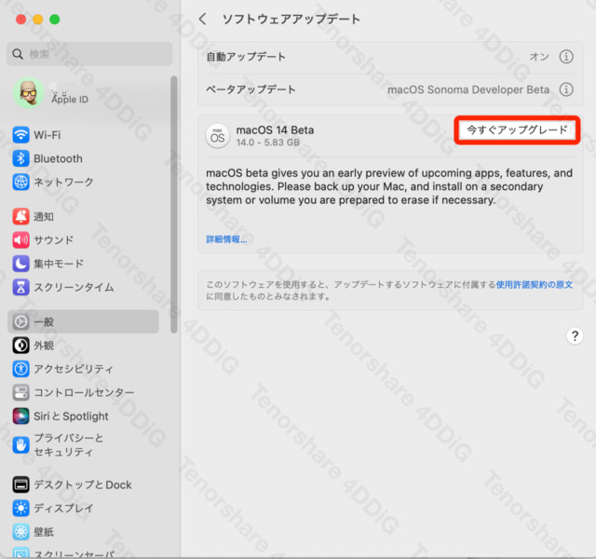Click the Bluetooth sidebar icon
596x559 pixels.
click(x=20, y=158)
